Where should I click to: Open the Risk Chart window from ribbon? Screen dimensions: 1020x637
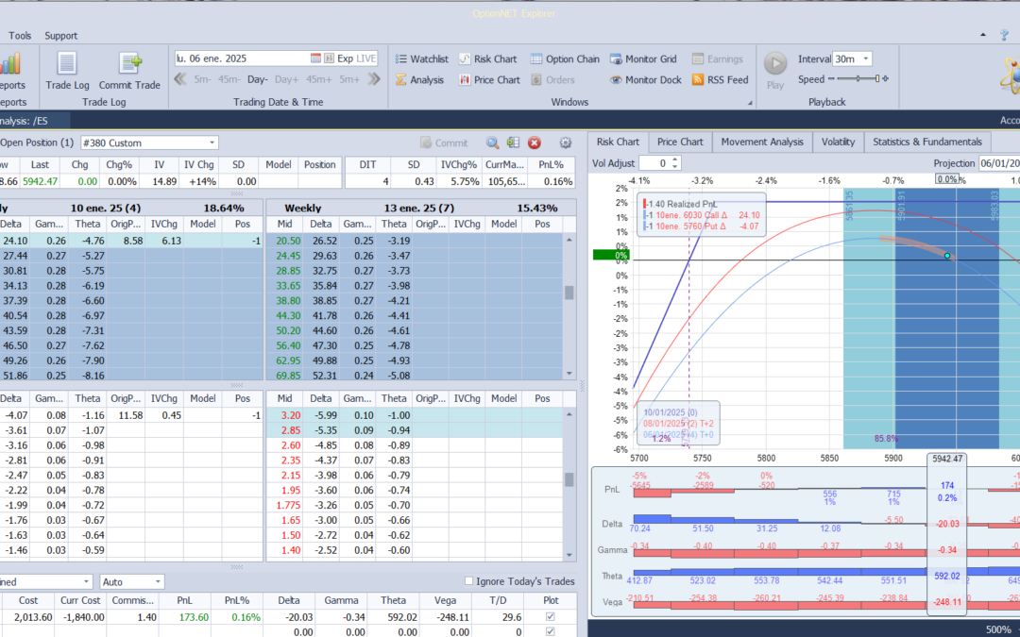tap(487, 59)
